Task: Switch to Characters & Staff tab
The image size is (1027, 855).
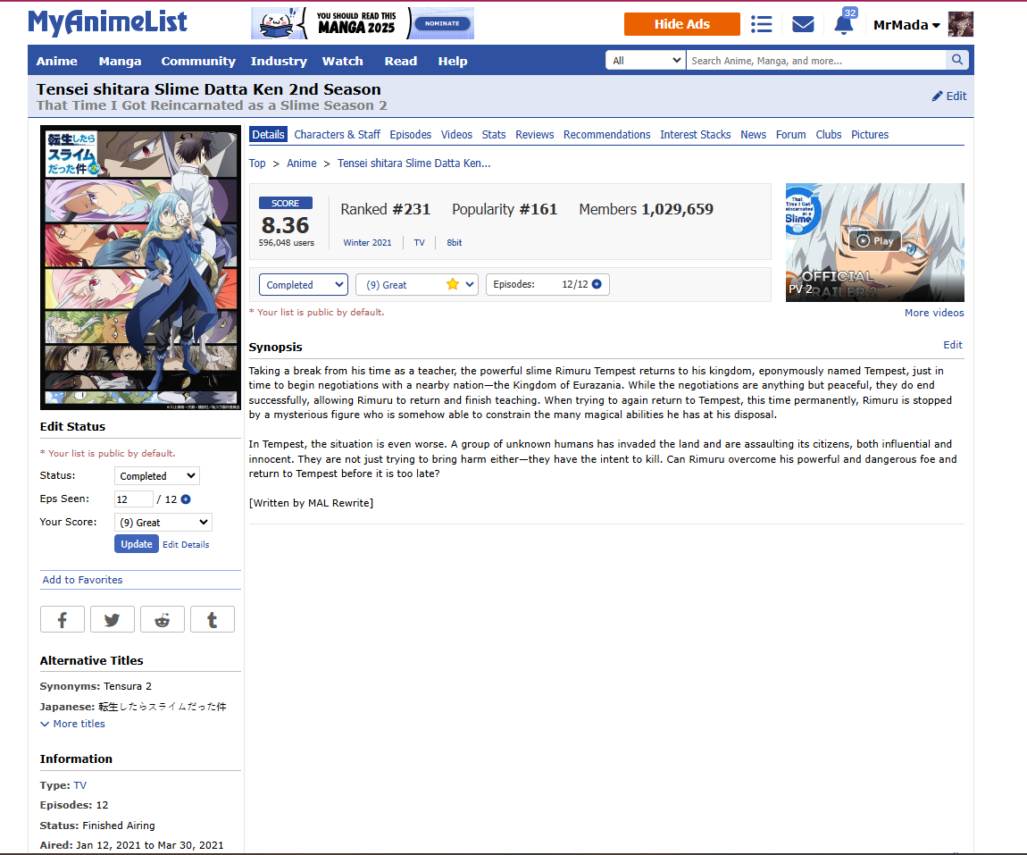Action: pos(338,134)
